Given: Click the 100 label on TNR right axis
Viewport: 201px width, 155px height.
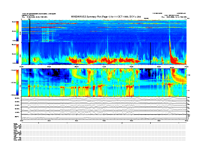Looking at the screenshot, I should [x=189, y=75].
